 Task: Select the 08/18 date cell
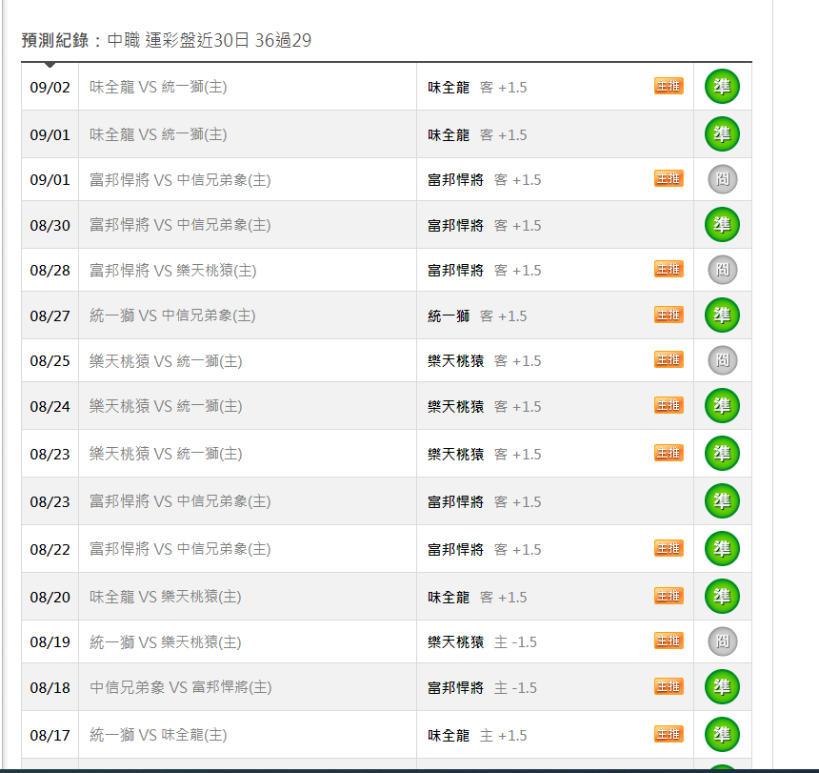(50, 687)
